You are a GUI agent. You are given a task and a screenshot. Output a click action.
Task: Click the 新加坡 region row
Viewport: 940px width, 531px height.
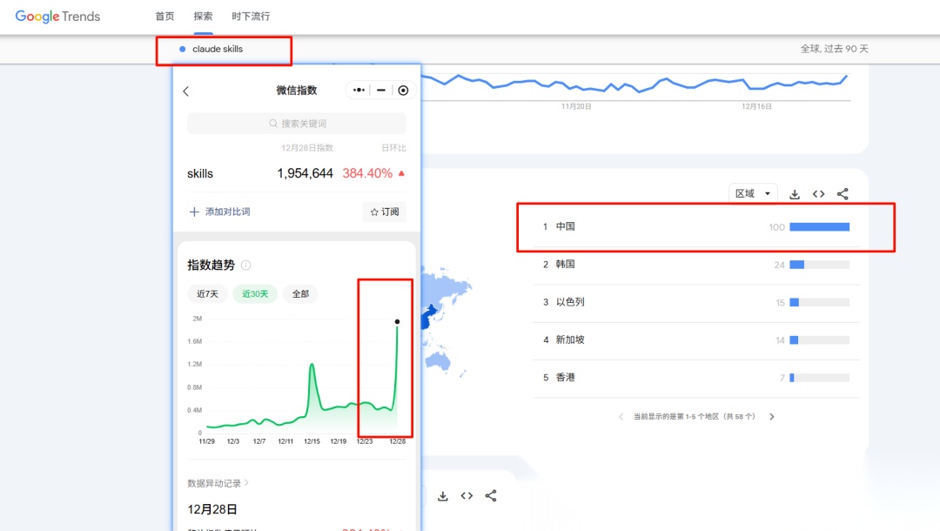point(696,339)
